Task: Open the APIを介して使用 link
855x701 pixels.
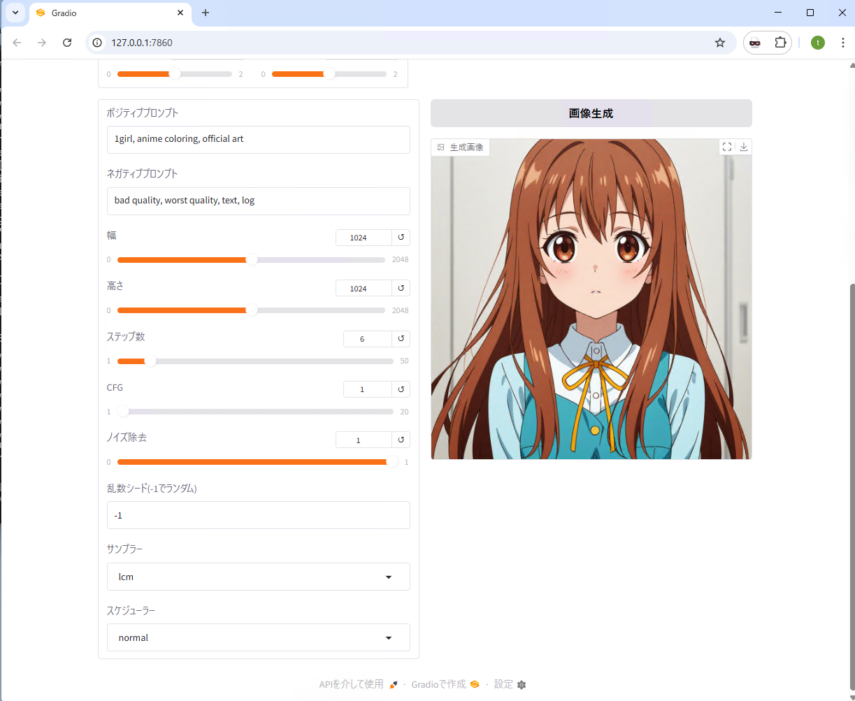Action: (x=359, y=684)
